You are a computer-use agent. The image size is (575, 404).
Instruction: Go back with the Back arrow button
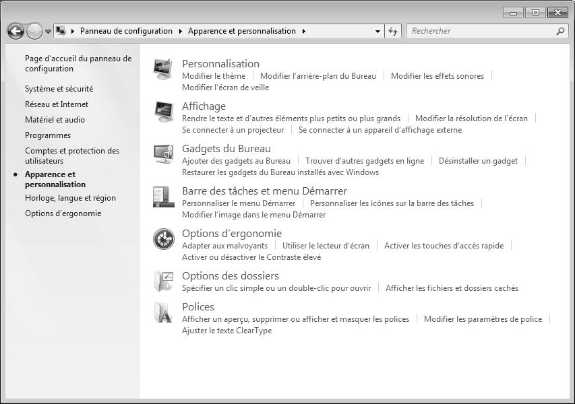(x=16, y=31)
